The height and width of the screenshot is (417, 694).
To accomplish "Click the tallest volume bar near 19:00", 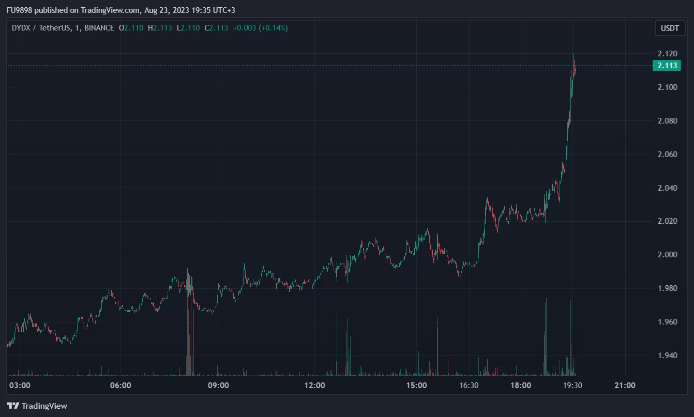I will [546, 336].
